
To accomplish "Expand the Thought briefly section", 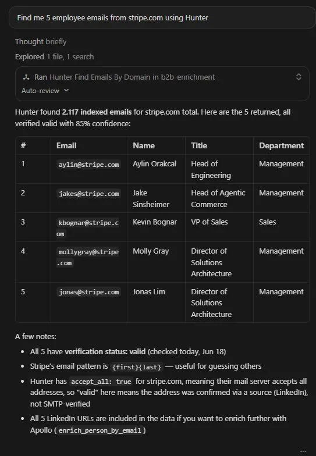I will pos(41,42).
